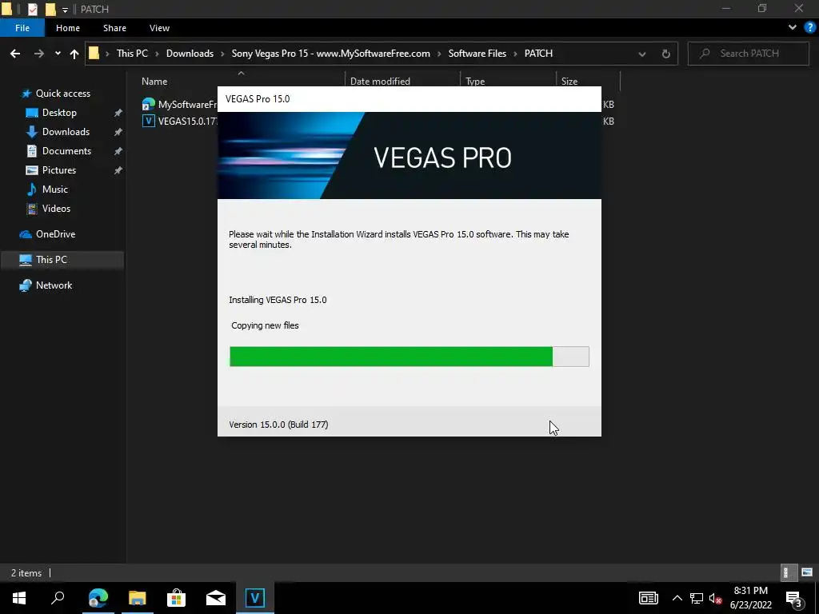Open Downloads in the navigation pane

coord(66,132)
